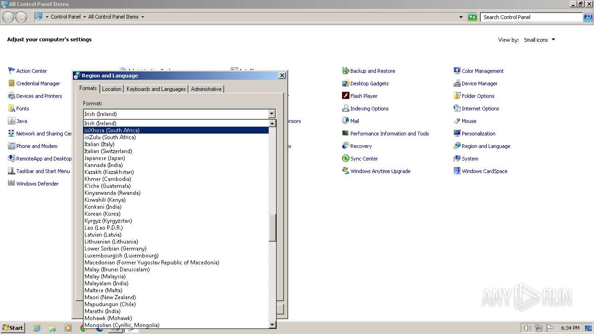
Task: Open the Windows Defender icon
Action: (12, 183)
